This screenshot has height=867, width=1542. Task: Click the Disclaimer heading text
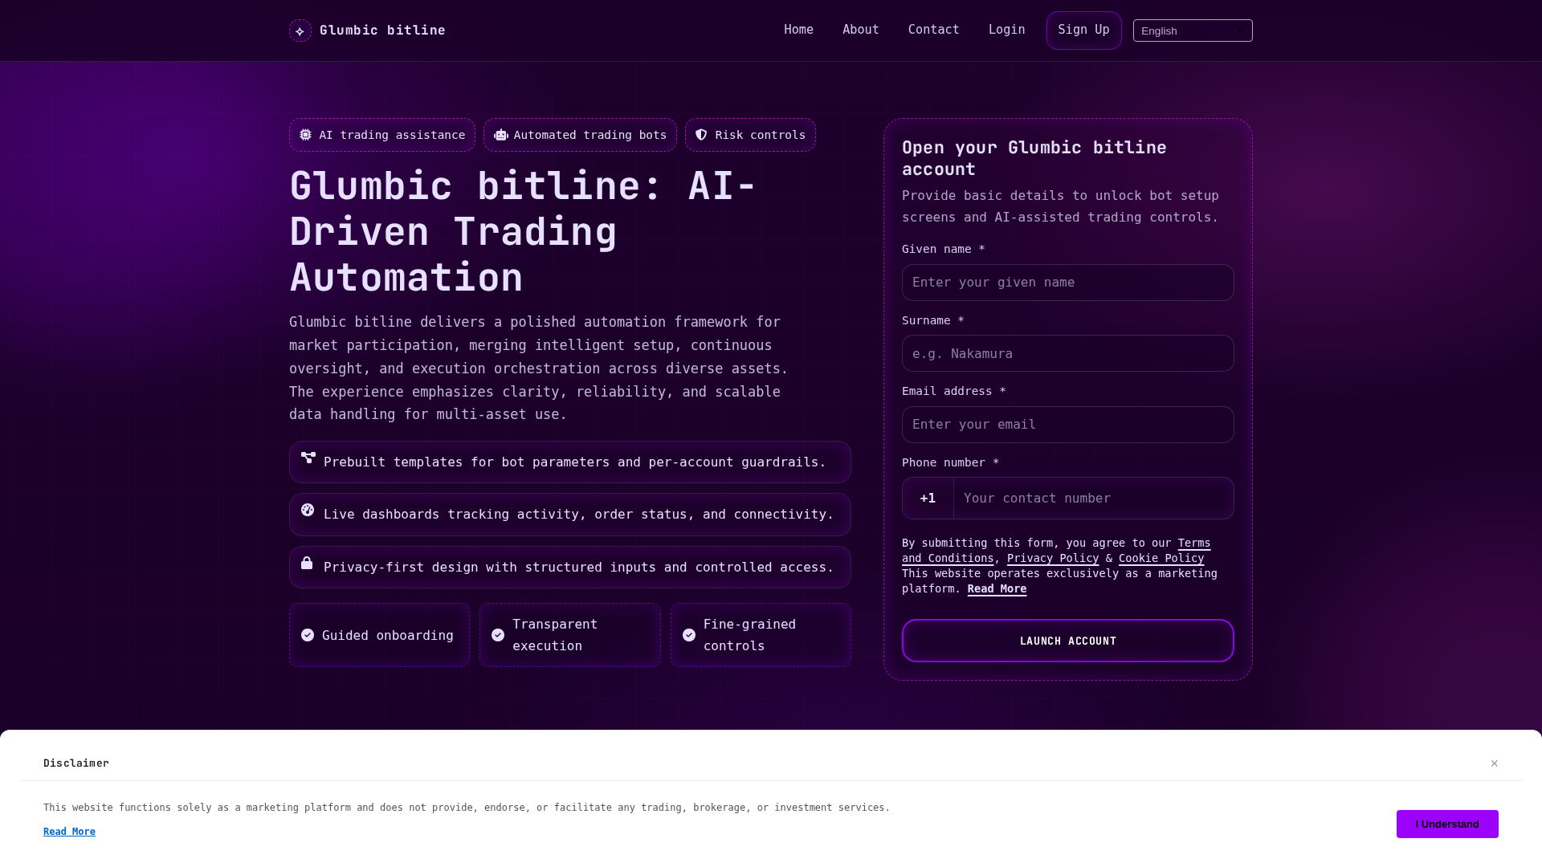[76, 763]
